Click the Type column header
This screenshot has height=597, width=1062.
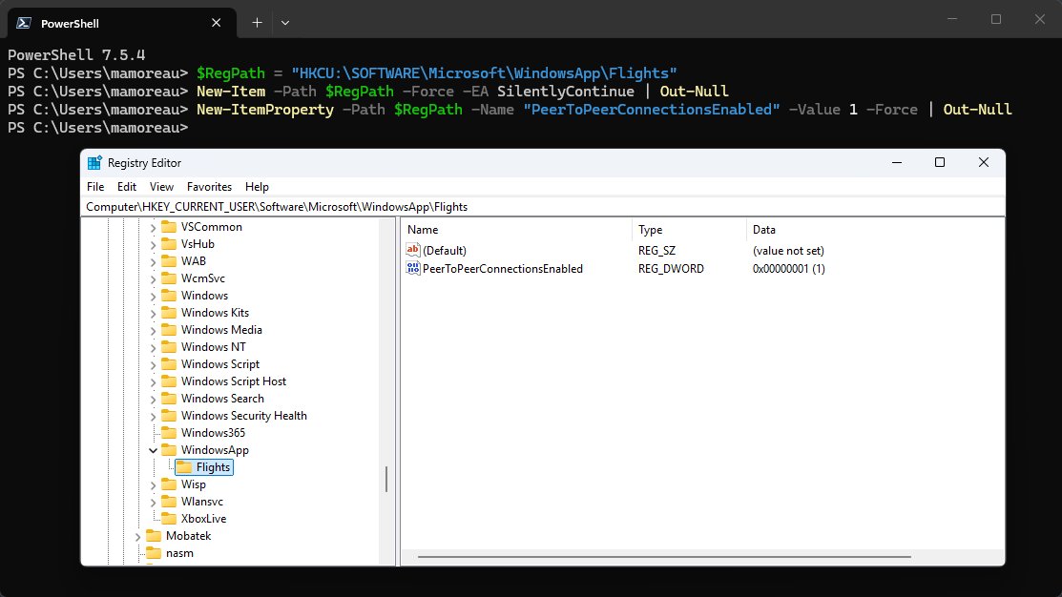tap(690, 230)
